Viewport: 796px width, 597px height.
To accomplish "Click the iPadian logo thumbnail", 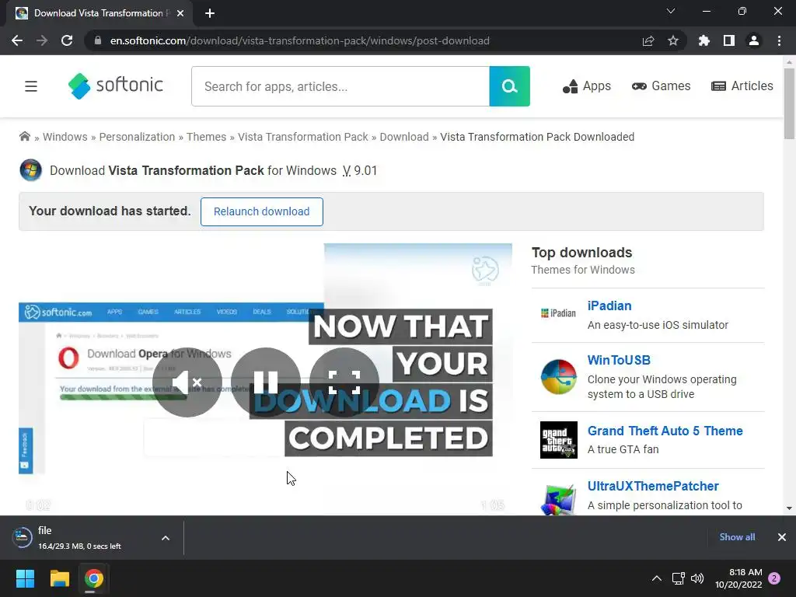I will pyautogui.click(x=558, y=313).
